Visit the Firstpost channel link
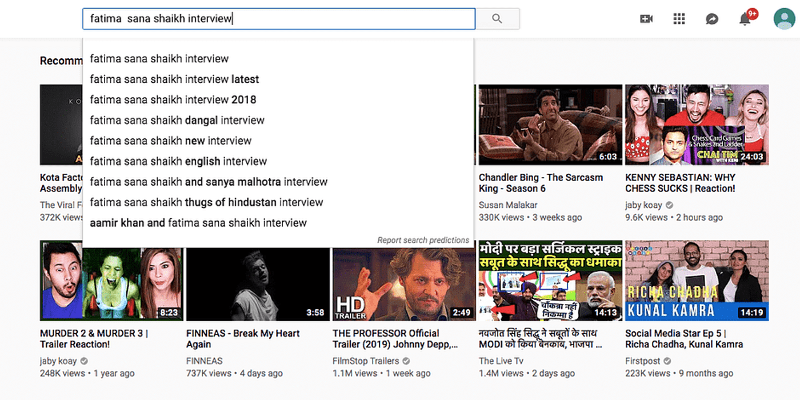Viewport: 800px width, 400px height. pyautogui.click(x=642, y=361)
